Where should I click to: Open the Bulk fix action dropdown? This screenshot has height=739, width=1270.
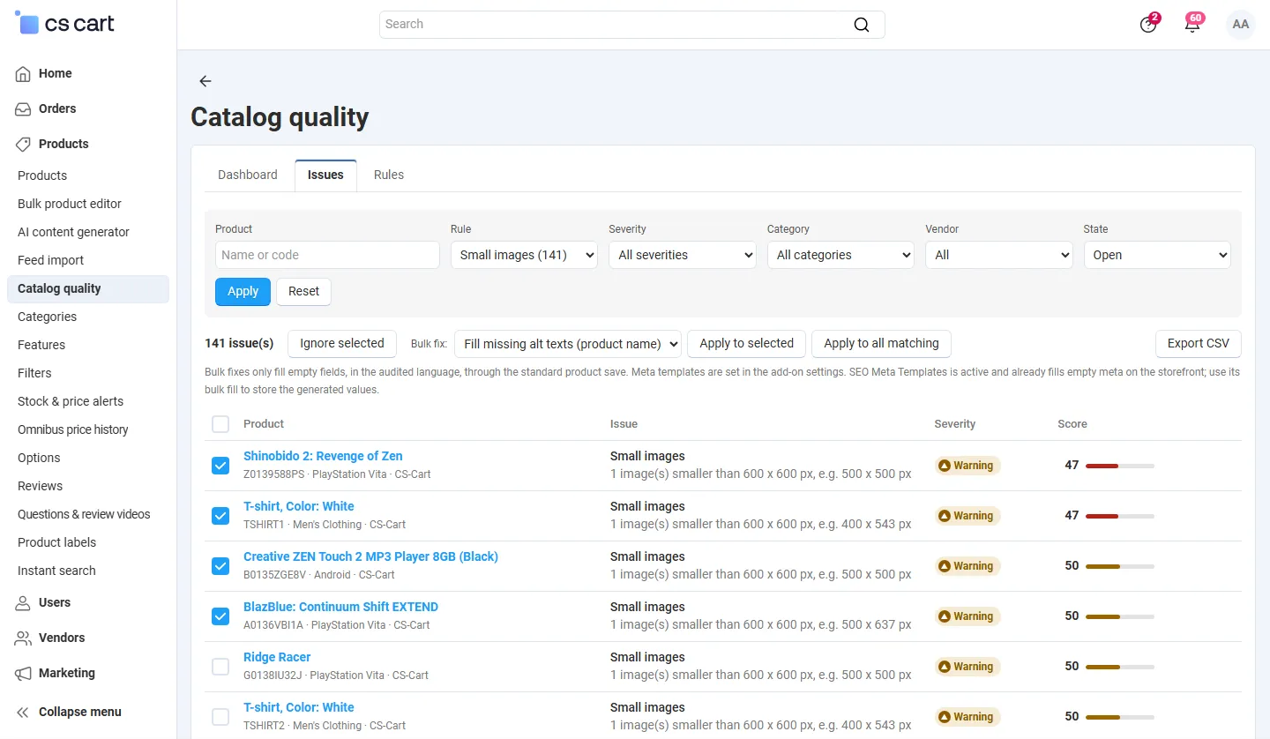pyautogui.click(x=568, y=344)
